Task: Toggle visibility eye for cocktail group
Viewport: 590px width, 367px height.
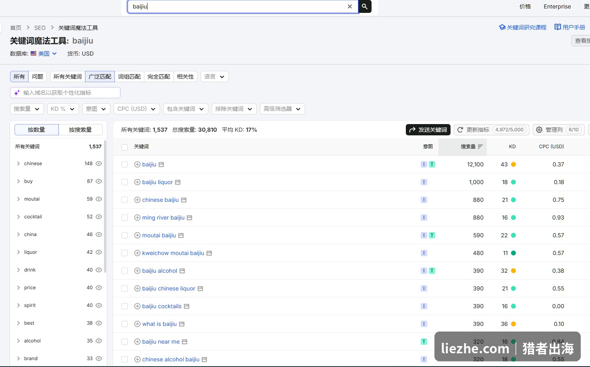Action: pos(99,217)
